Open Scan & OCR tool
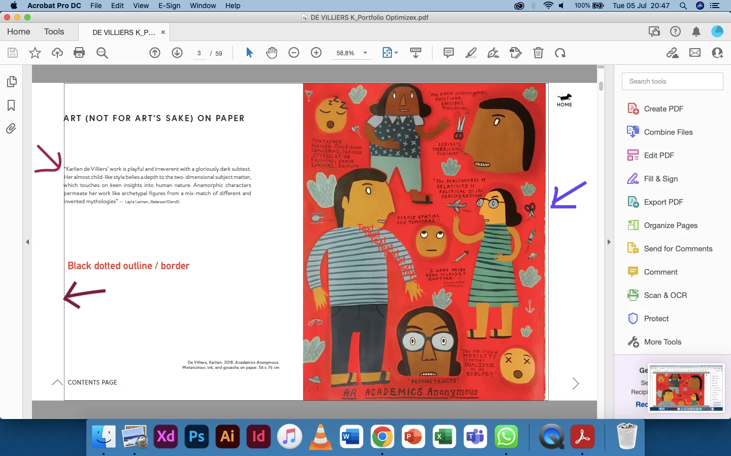This screenshot has height=456, width=731. (665, 295)
